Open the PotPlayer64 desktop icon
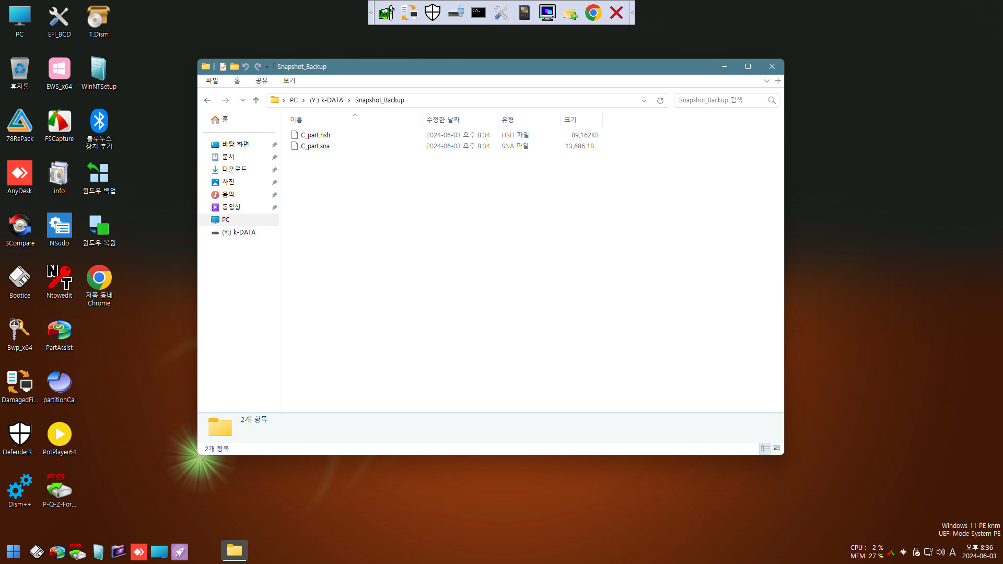This screenshot has height=564, width=1003. pos(59,439)
